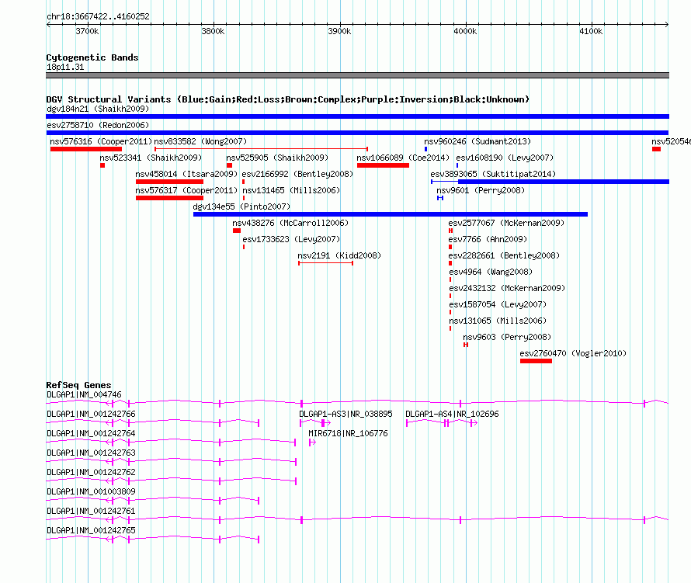This screenshot has height=583, width=691.
Task: Click DLGAP1-AS4|NR_102696 gene label
Action: [452, 415]
